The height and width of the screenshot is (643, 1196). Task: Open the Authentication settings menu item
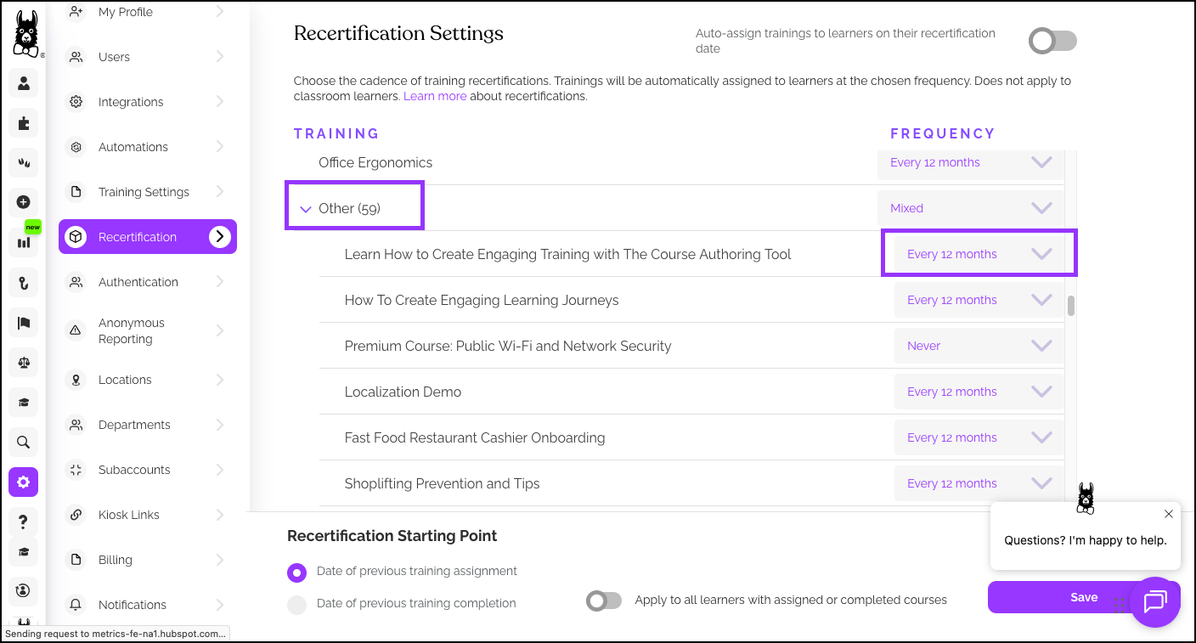point(138,282)
